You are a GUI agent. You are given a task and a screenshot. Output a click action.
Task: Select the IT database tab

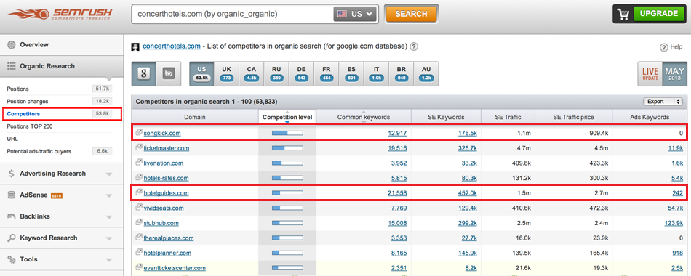coord(376,73)
